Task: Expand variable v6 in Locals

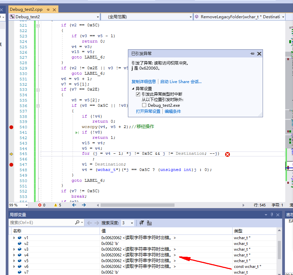Action: click(14, 267)
